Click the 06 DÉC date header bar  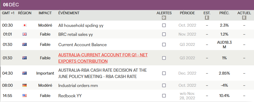pos(127,5)
